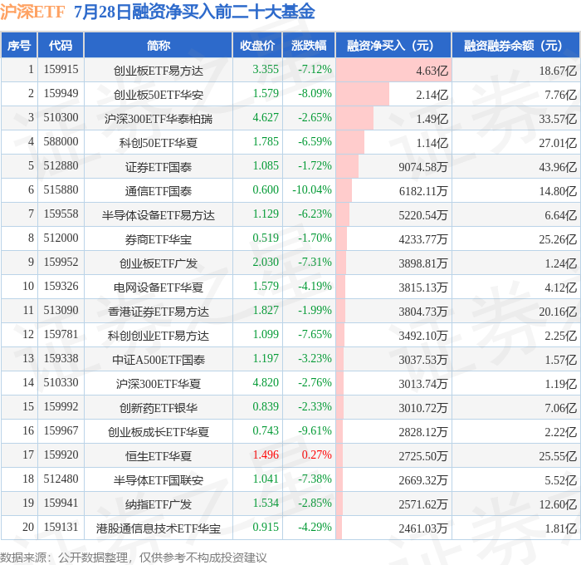Click the 43.96亿 balance for 证券ETF国泰
Viewport: 581px width, 565px height.
pos(558,167)
